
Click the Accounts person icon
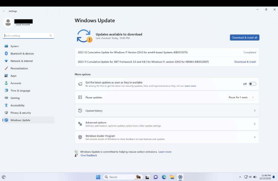point(6,83)
